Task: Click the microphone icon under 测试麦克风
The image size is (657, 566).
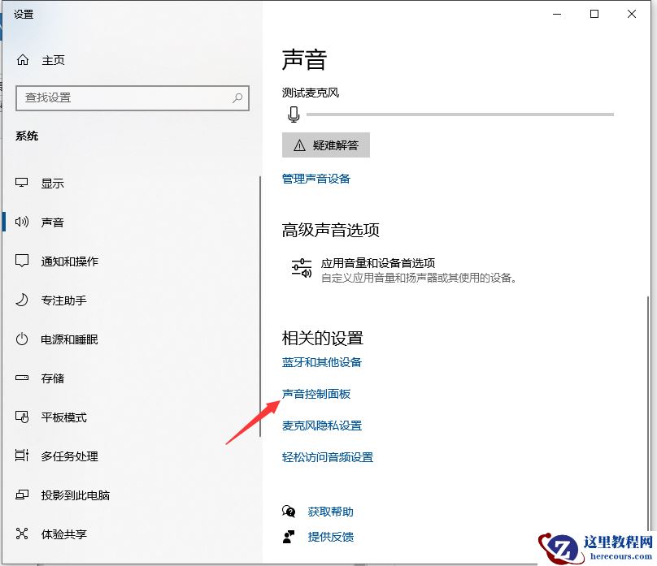Action: 294,114
